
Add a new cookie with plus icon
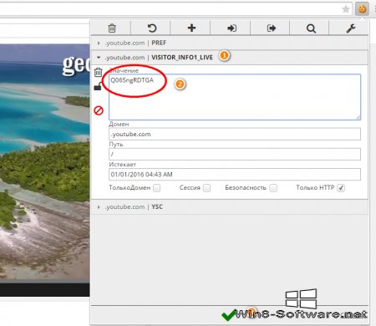191,28
